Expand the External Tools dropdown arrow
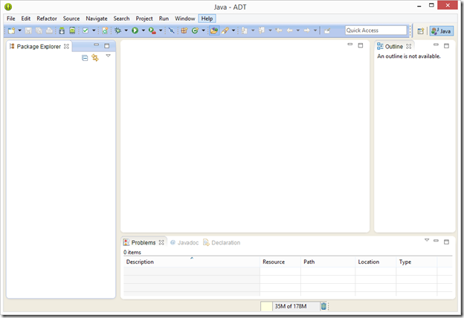Screen dimensions: 464x318 161,30
